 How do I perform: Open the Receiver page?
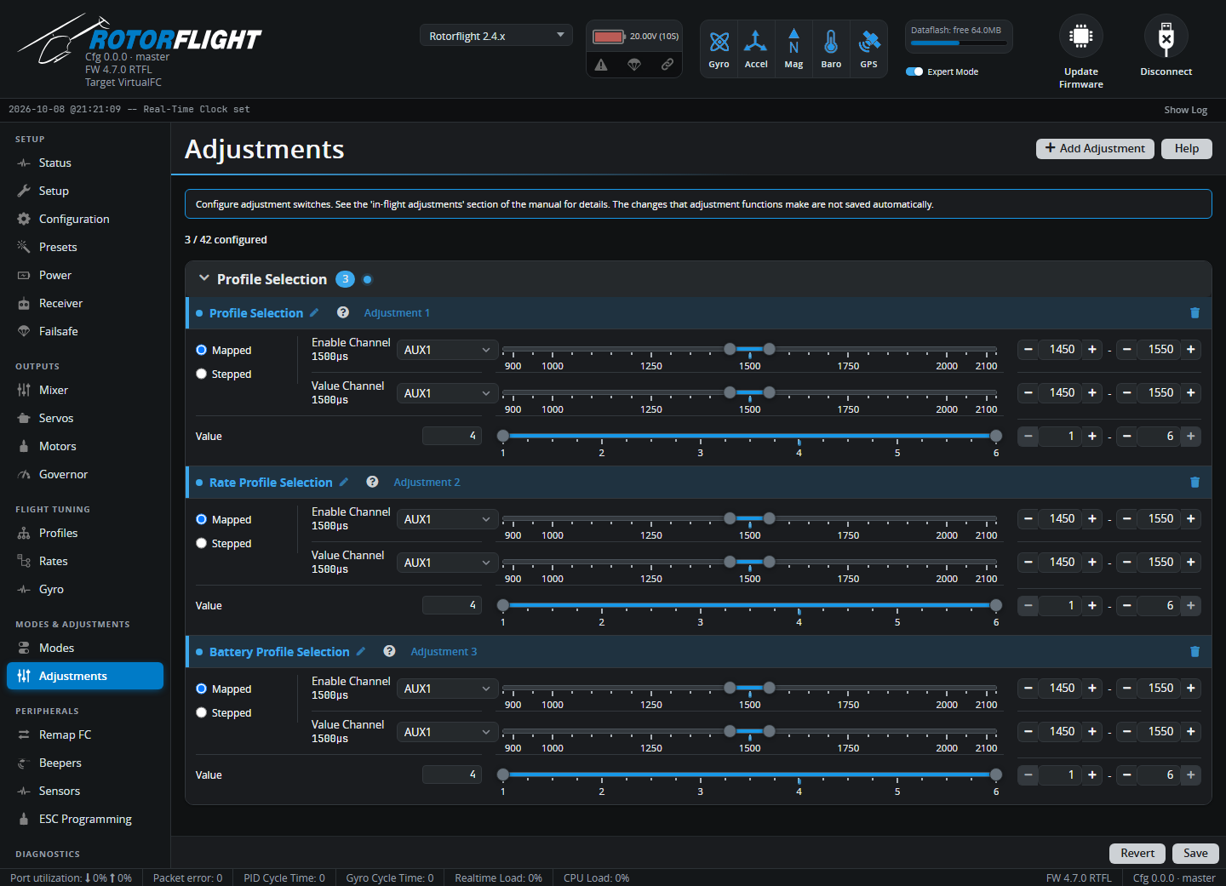point(85,303)
